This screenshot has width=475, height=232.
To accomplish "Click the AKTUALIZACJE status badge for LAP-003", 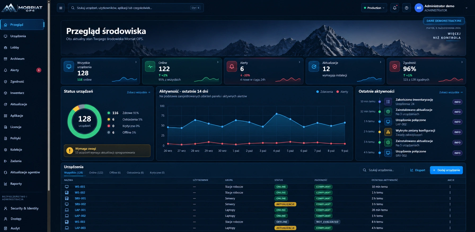I will point(285,228).
